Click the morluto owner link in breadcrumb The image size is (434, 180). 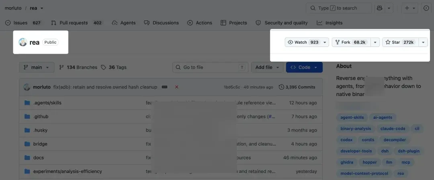[x=13, y=8]
